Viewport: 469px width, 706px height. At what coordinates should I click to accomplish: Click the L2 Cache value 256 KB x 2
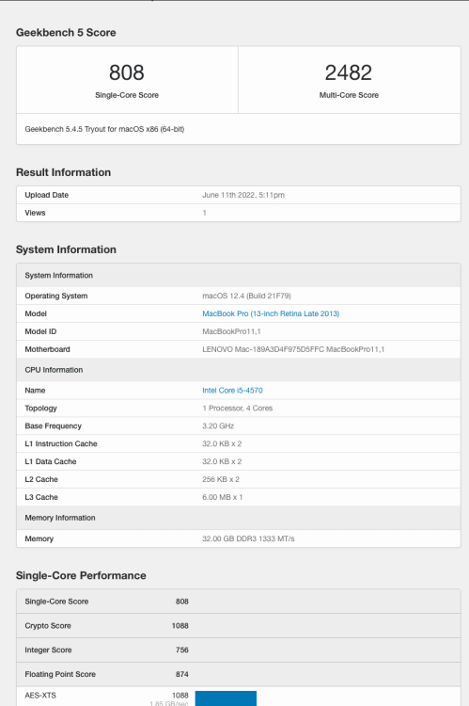221,479
